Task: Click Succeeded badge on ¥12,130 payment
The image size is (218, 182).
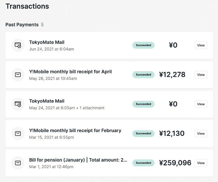Action: coord(143,133)
